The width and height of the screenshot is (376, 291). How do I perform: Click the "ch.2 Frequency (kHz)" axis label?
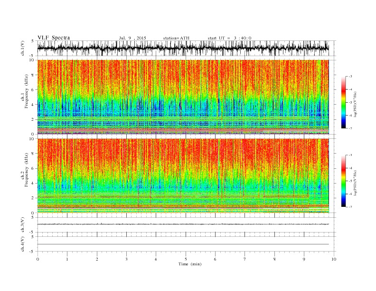tap(24, 170)
